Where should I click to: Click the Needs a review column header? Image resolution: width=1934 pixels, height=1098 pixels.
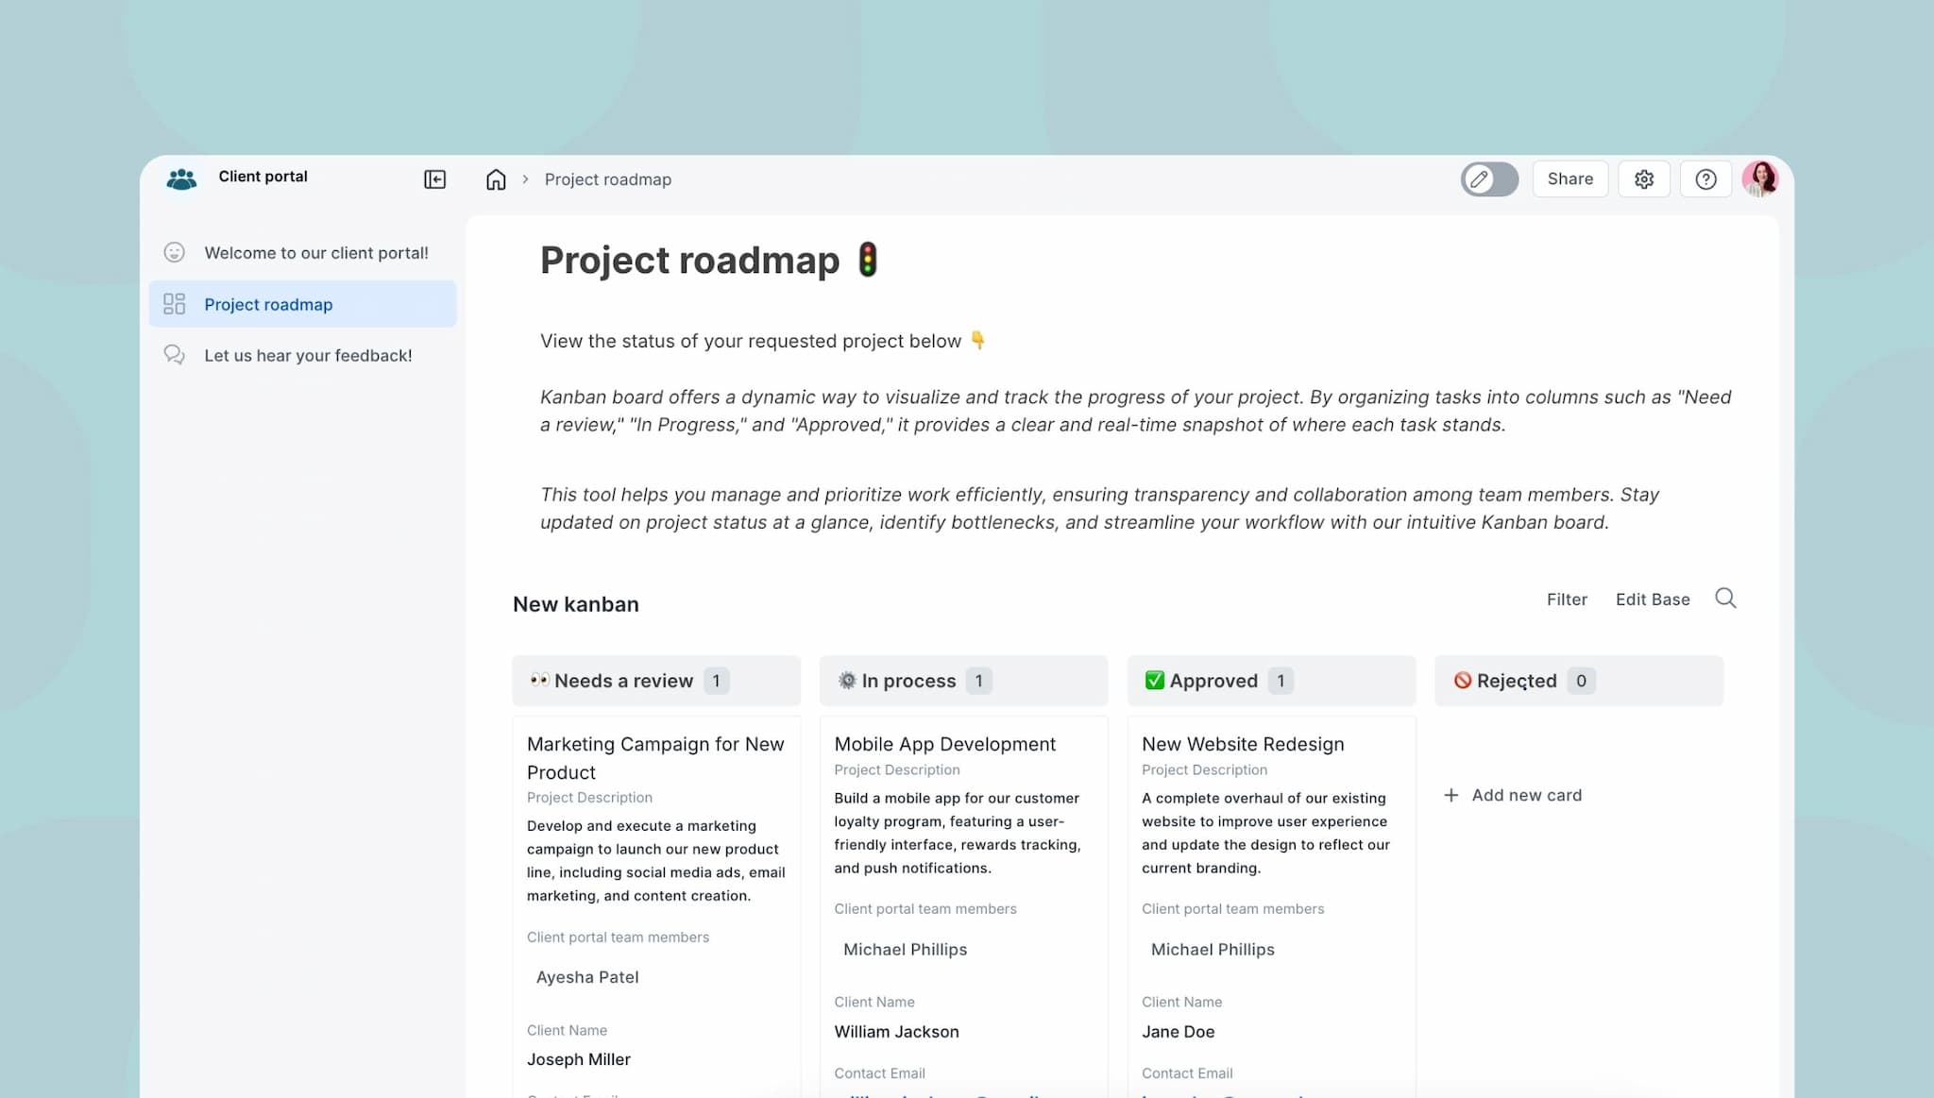point(623,681)
